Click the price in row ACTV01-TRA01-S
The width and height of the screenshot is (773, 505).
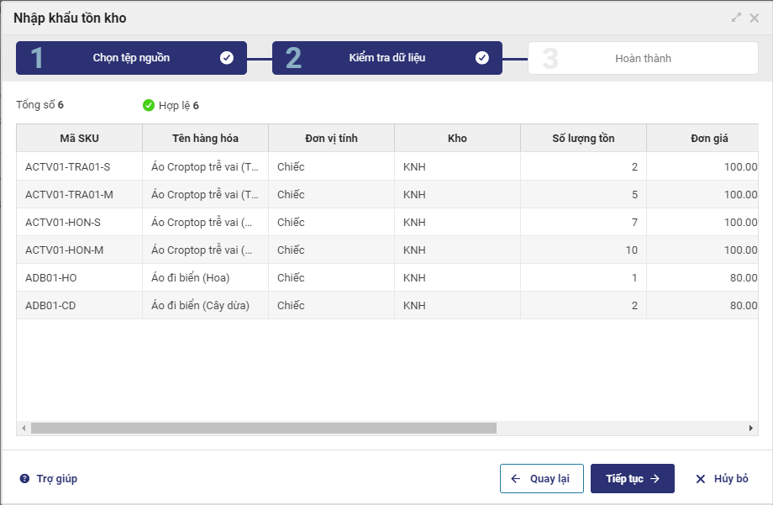point(740,166)
